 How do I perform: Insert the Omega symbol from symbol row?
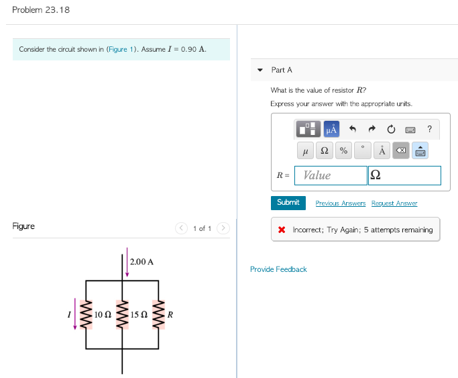pos(325,150)
